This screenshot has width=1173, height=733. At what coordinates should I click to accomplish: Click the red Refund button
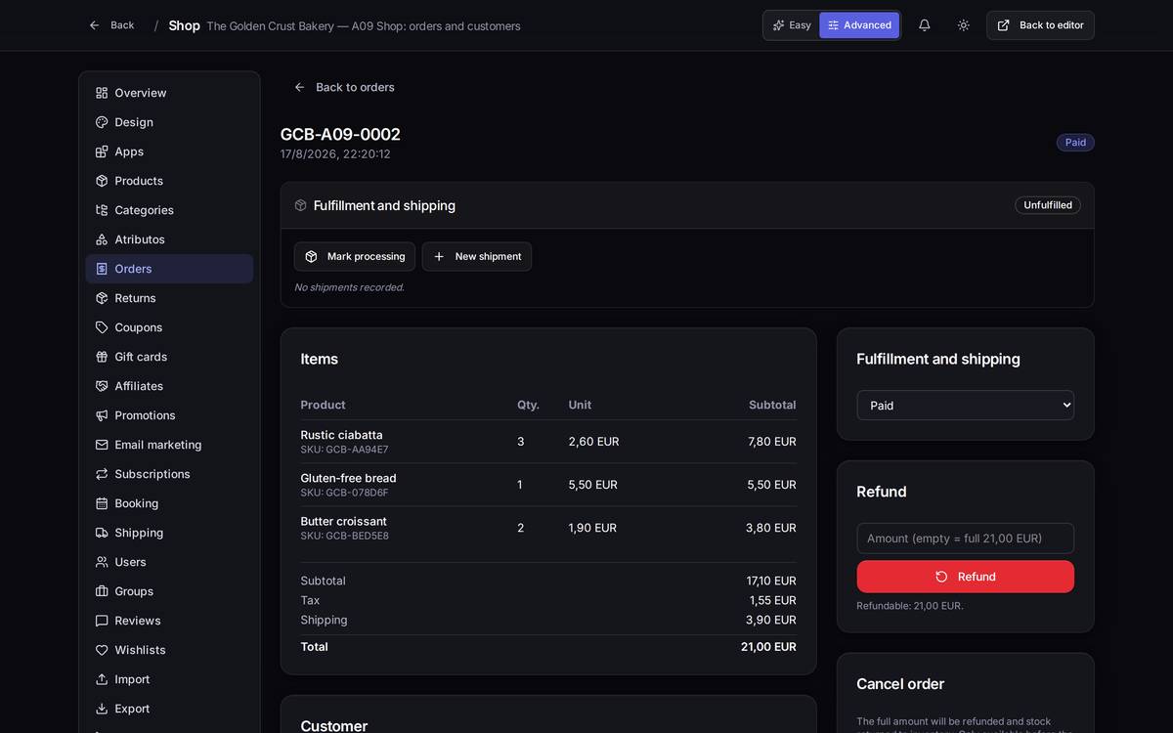pyautogui.click(x=966, y=577)
